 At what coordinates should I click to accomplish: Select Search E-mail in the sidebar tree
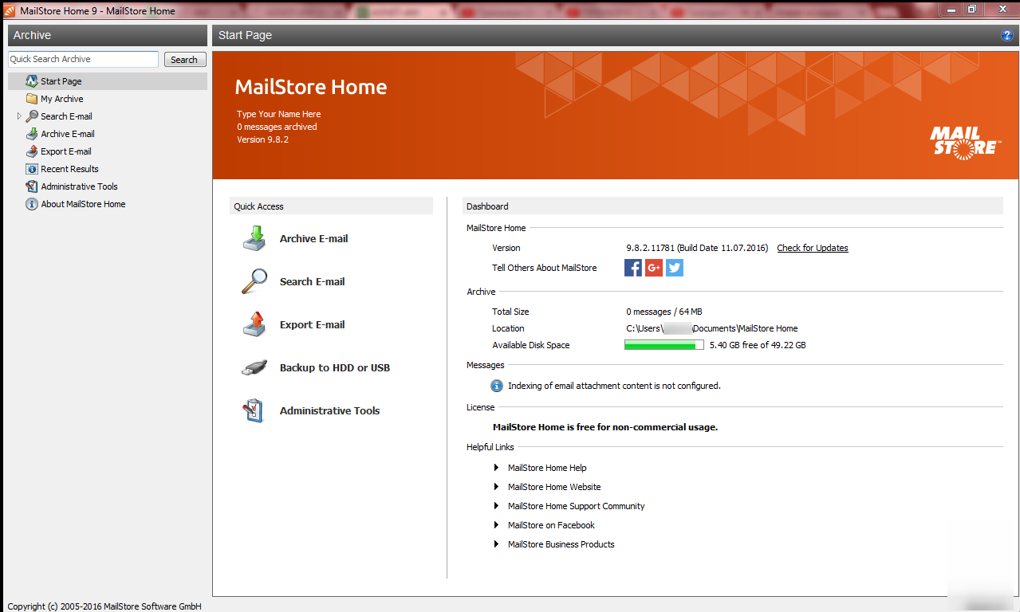(66, 116)
